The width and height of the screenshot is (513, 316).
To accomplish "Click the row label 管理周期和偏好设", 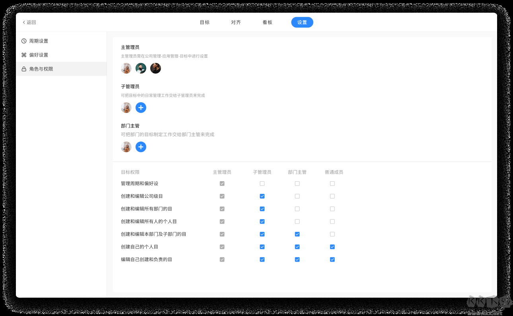I will [140, 184].
